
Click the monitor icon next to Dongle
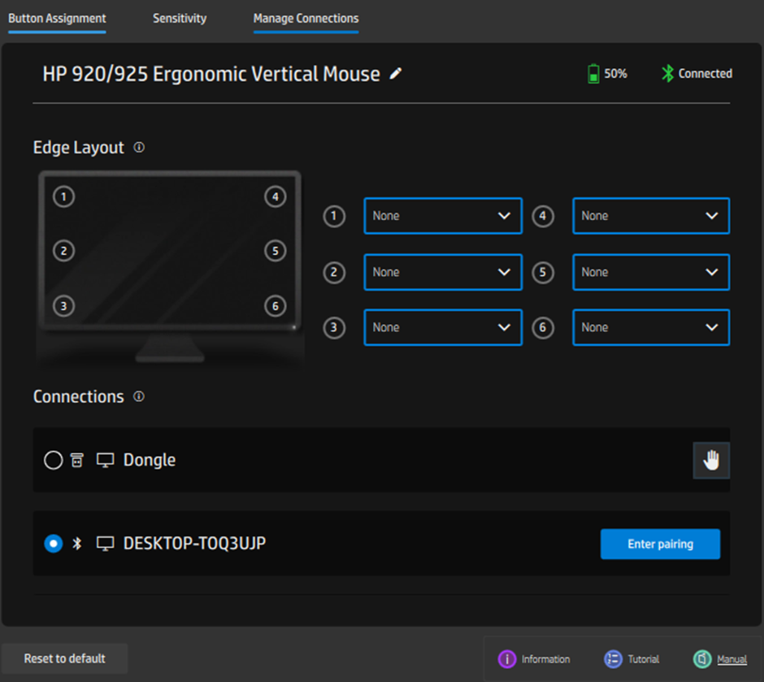[105, 460]
